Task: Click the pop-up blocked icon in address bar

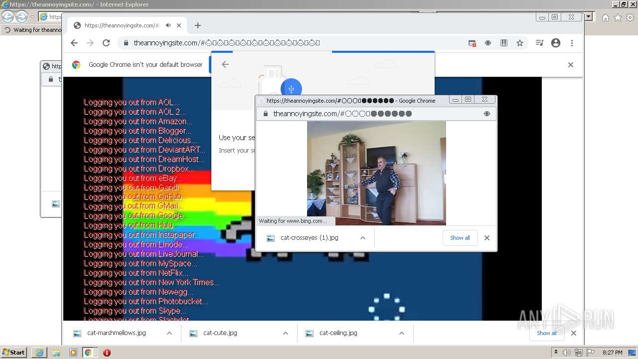Action: pyautogui.click(x=472, y=43)
